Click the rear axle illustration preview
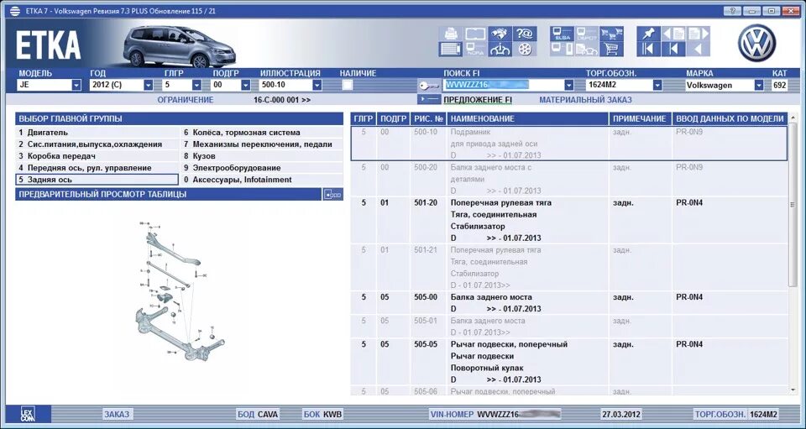806x429 pixels. (180, 290)
